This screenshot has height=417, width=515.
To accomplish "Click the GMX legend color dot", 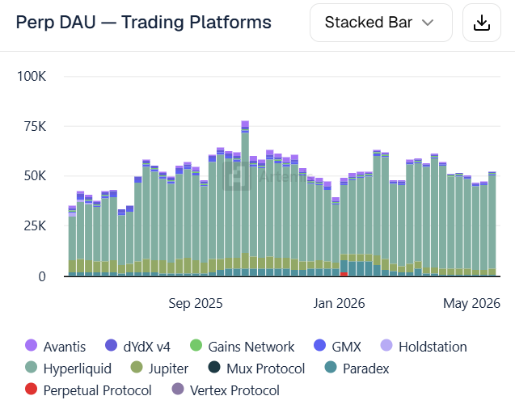I will pyautogui.click(x=320, y=345).
